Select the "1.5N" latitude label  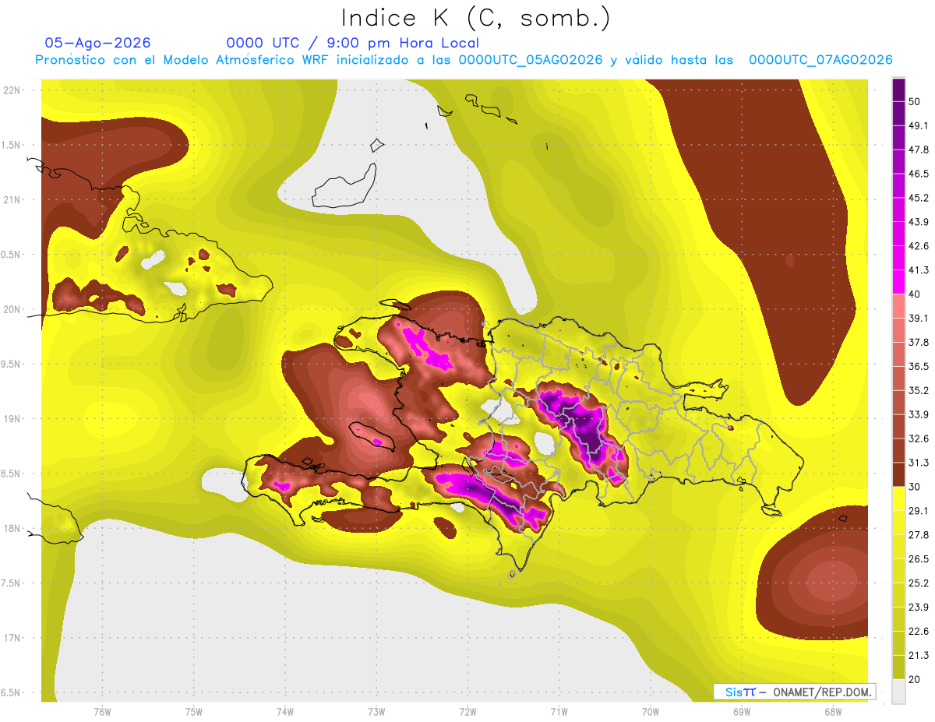pyautogui.click(x=11, y=145)
